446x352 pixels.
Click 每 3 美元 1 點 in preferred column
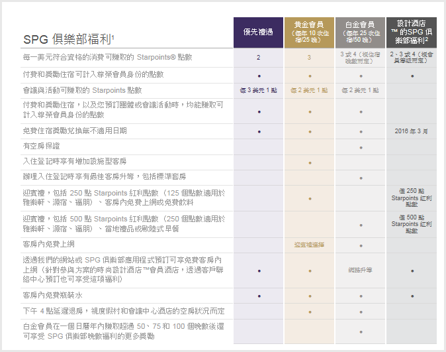258,90
